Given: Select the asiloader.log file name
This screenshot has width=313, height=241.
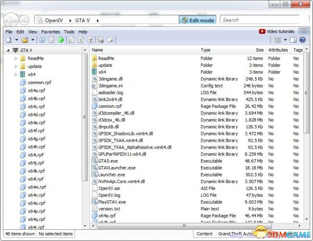Looking at the screenshot, I should click(x=111, y=92).
